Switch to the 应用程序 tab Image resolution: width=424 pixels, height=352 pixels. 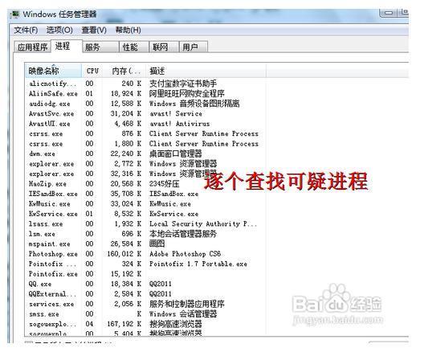(32, 47)
